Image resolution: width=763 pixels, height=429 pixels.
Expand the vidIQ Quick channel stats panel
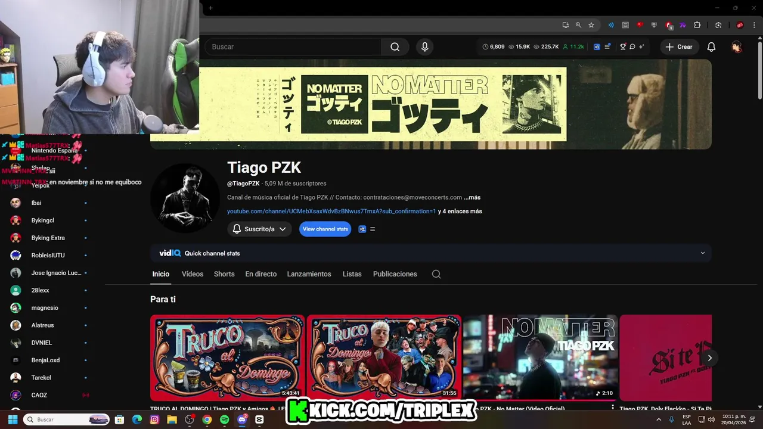point(702,253)
